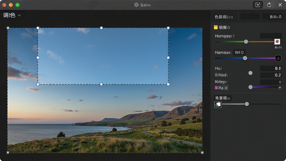Open the 调色 mode dropdown
This screenshot has width=286, height=161.
pos(12,15)
